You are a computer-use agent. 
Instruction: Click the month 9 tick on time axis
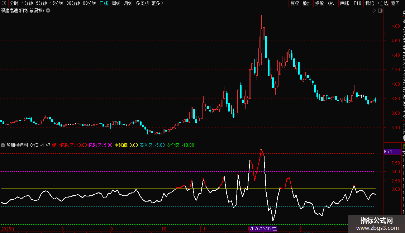click(111, 229)
